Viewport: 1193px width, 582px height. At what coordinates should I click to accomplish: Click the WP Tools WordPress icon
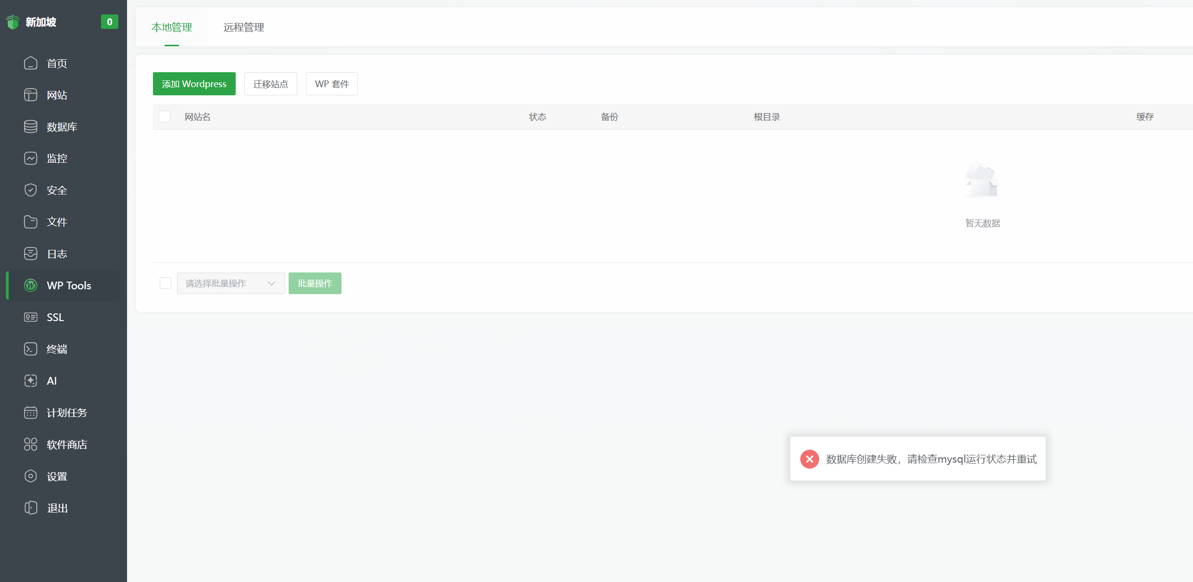click(31, 285)
